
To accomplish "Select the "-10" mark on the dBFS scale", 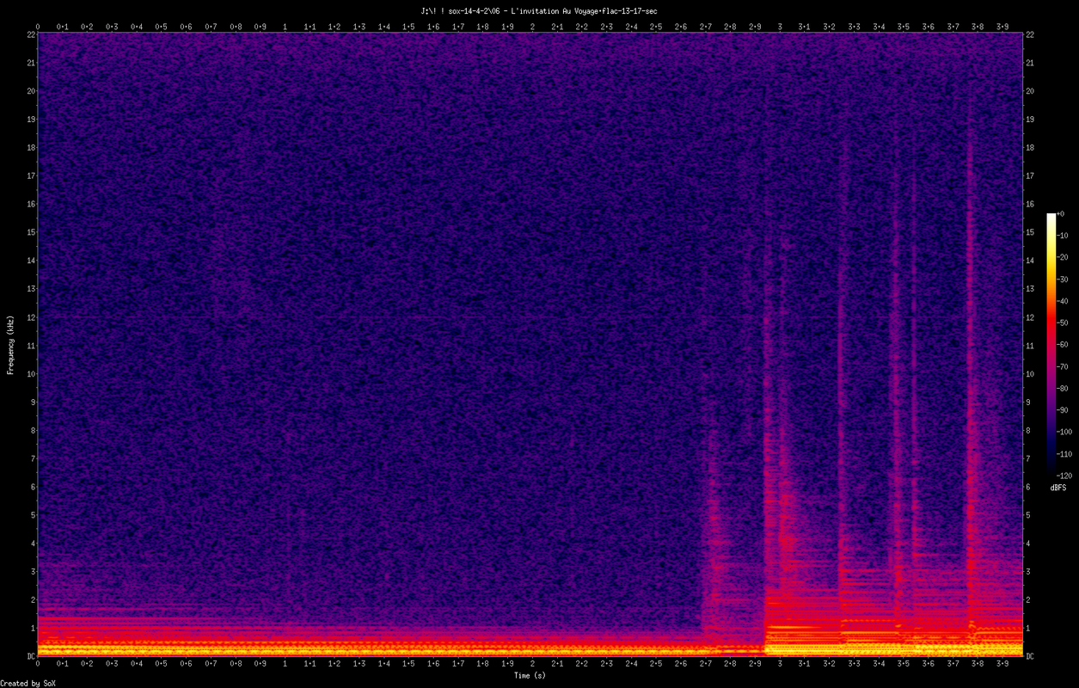I will coord(1064,236).
